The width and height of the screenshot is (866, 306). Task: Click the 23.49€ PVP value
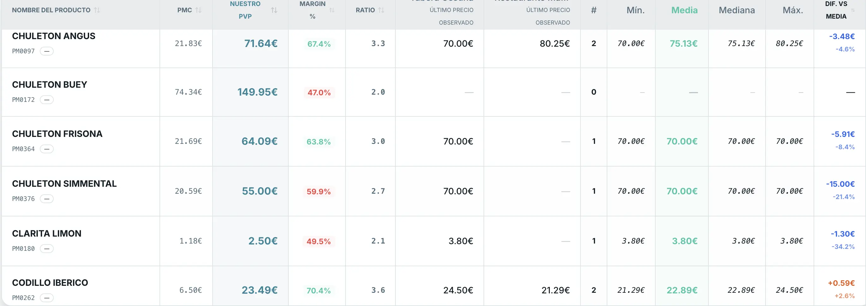260,290
